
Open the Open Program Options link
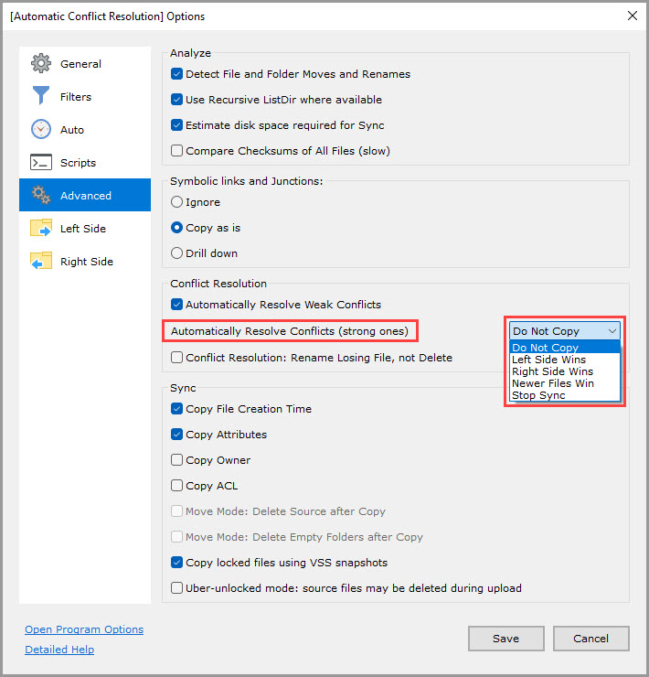coord(84,629)
